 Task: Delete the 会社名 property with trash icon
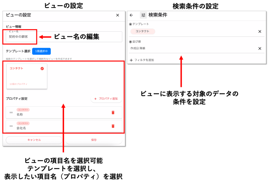pyautogui.click(x=113, y=126)
